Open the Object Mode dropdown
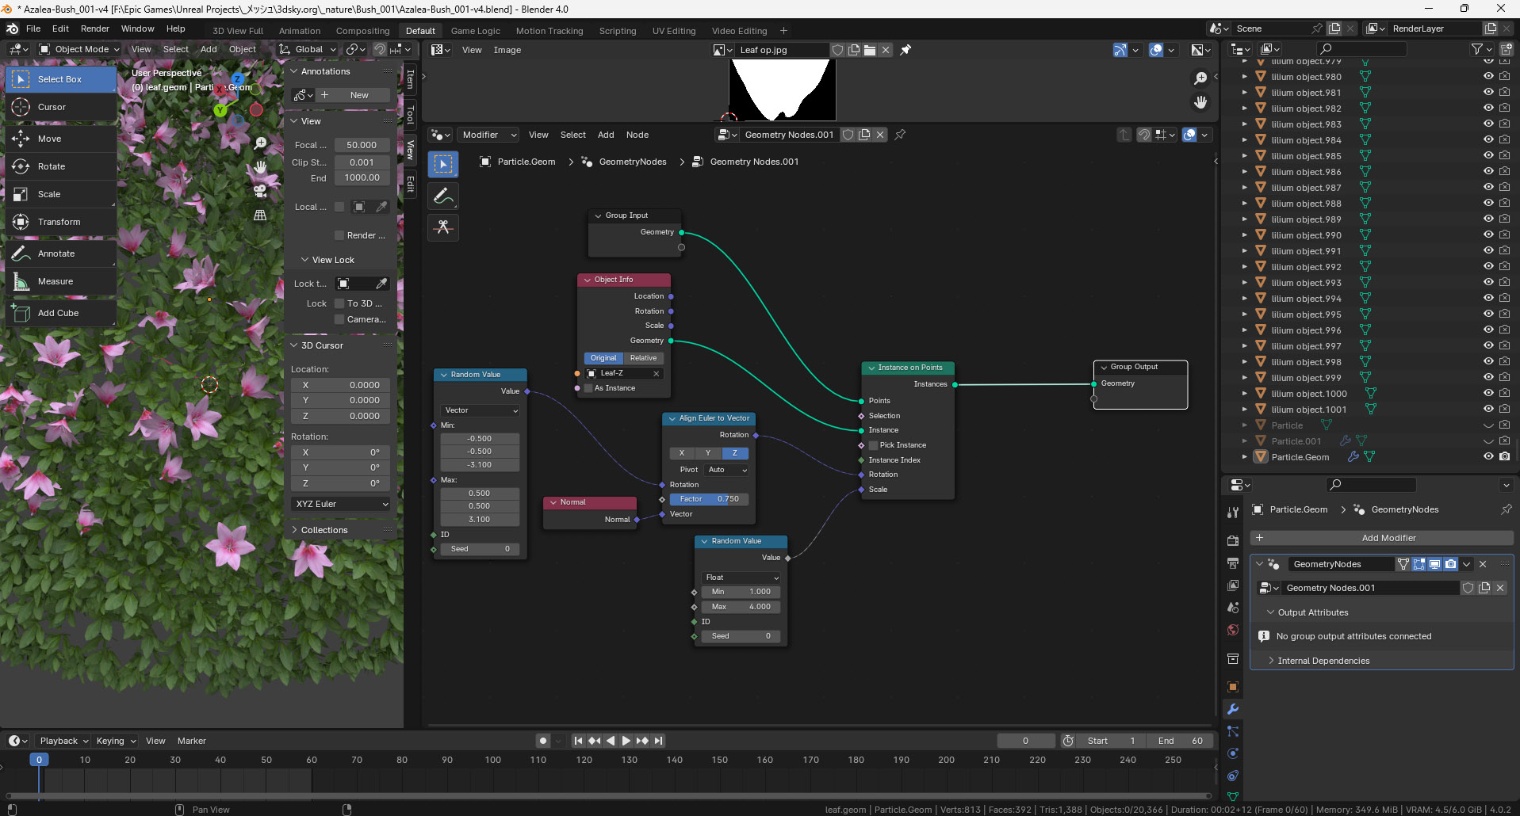 point(79,49)
